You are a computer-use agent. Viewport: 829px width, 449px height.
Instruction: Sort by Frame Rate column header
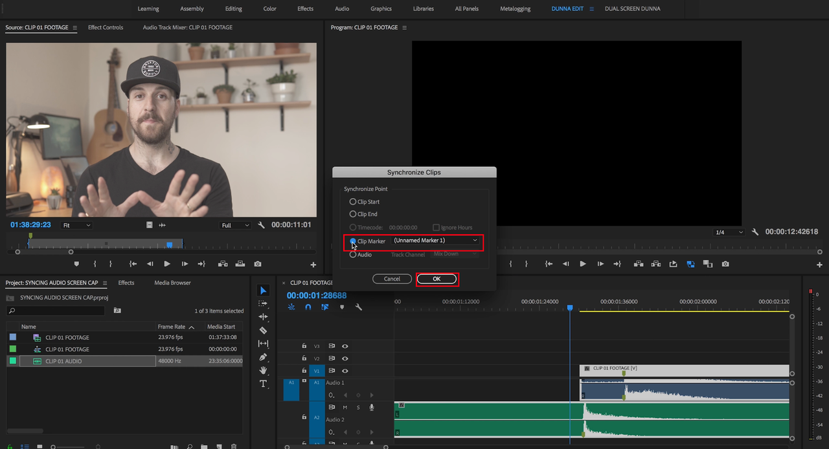171,327
